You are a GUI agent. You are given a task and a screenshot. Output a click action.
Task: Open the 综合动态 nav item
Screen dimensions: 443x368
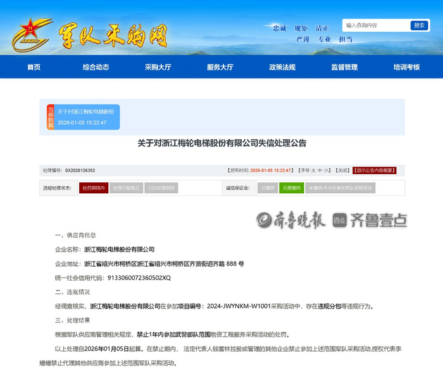click(96, 67)
